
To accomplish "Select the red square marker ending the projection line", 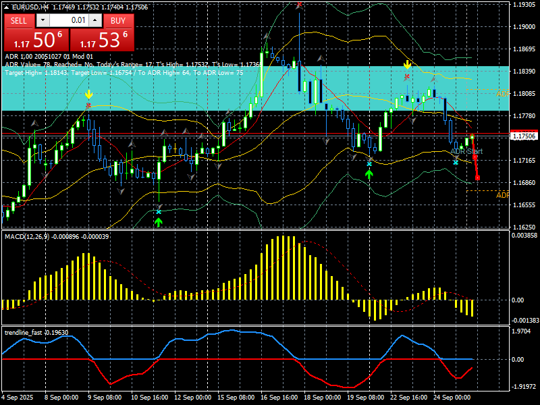I will pyautogui.click(x=478, y=178).
